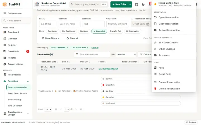Click the New Folio button
201x125 pixels.
pyautogui.click(x=119, y=4)
